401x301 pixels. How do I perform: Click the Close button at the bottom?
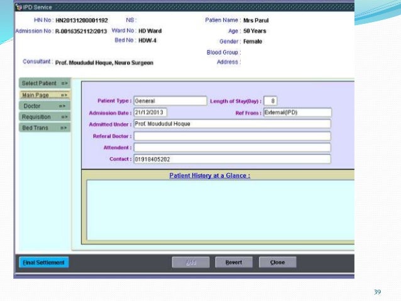point(277,263)
